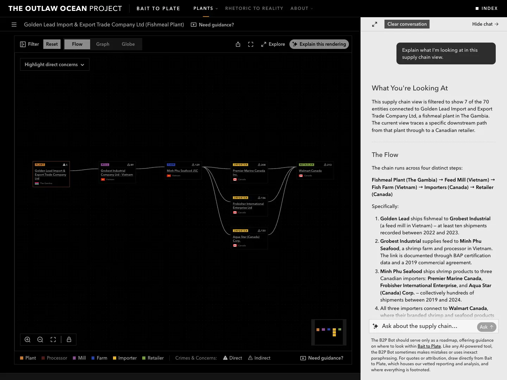Enter fullscreen using the toolbar frame icon
Viewport: 507px width, 380px height.
[251, 44]
